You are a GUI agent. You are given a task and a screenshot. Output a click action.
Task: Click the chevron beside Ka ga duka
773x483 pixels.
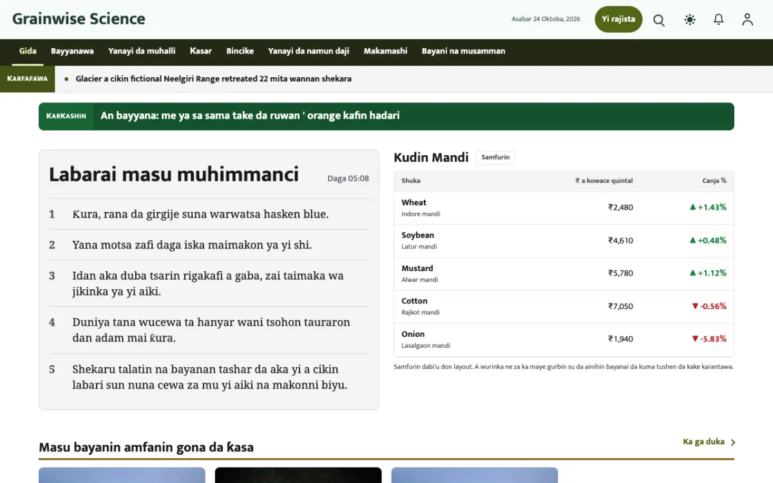coord(733,442)
